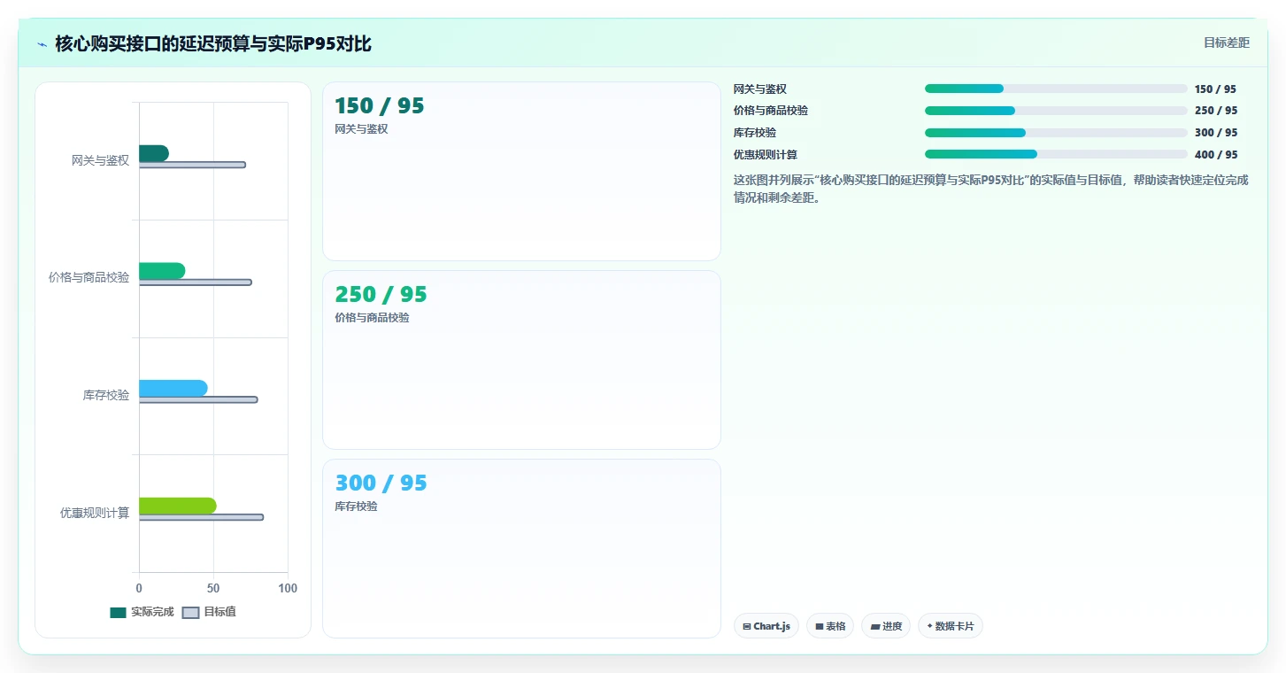Click the 网关与鉴权 target bar in chart
Screen dimensions: 1286x673
pos(192,165)
